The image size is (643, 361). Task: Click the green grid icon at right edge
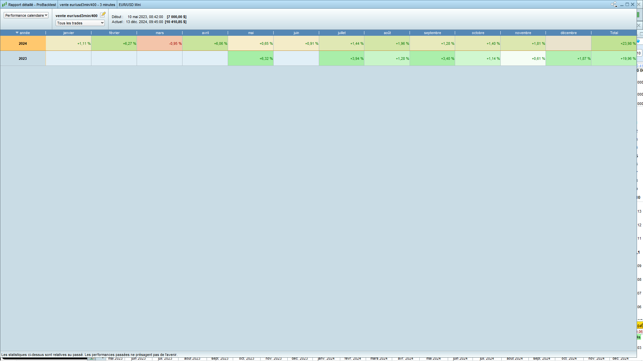638,15
